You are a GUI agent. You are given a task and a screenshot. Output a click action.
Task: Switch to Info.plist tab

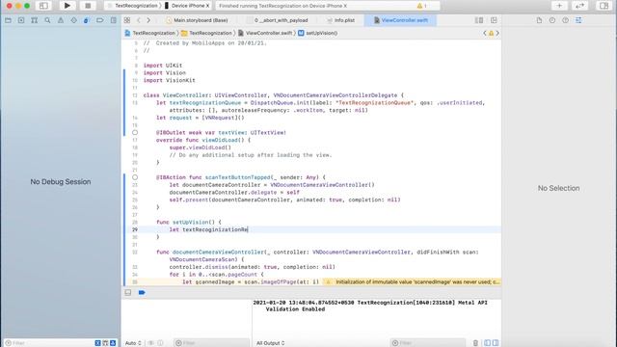point(340,20)
